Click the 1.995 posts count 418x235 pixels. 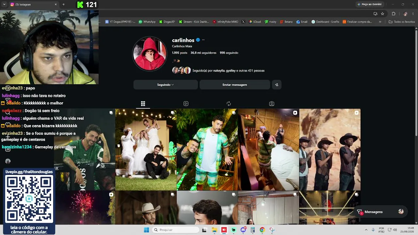(180, 53)
